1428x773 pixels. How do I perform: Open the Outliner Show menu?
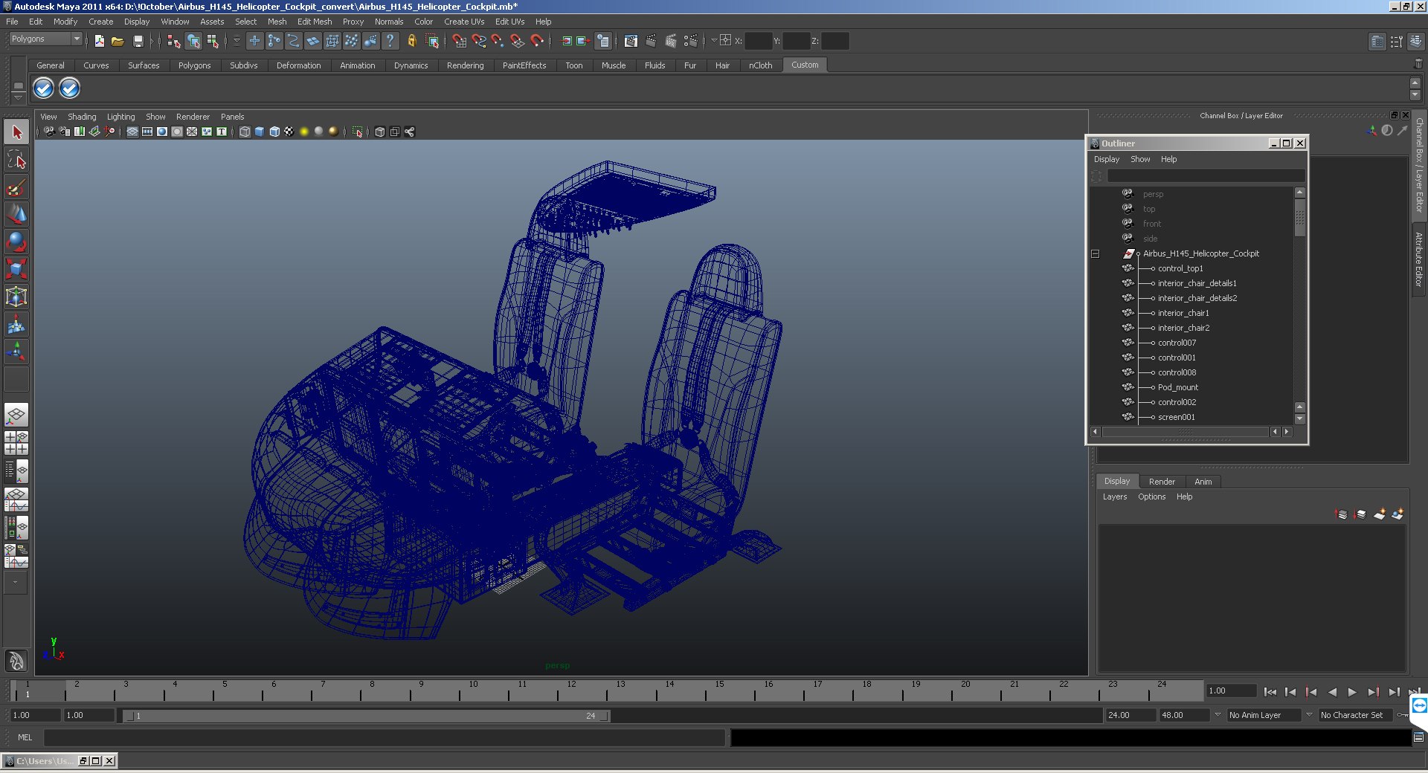pyautogui.click(x=1140, y=159)
